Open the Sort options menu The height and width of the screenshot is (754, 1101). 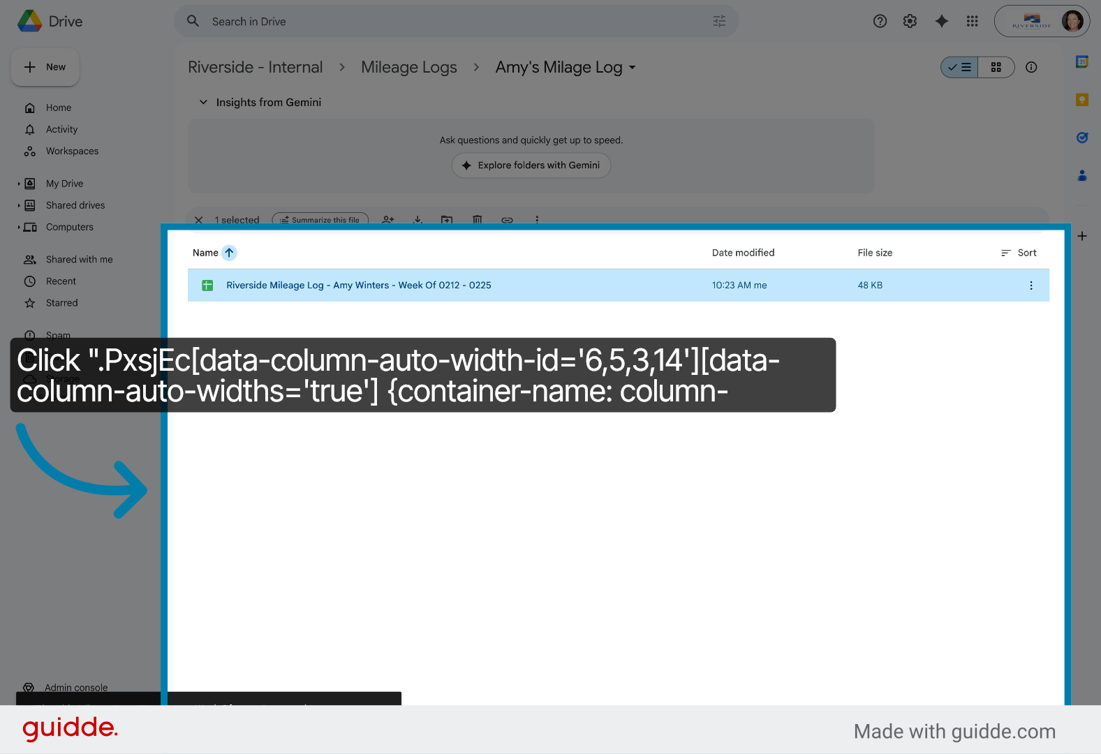click(x=1019, y=253)
